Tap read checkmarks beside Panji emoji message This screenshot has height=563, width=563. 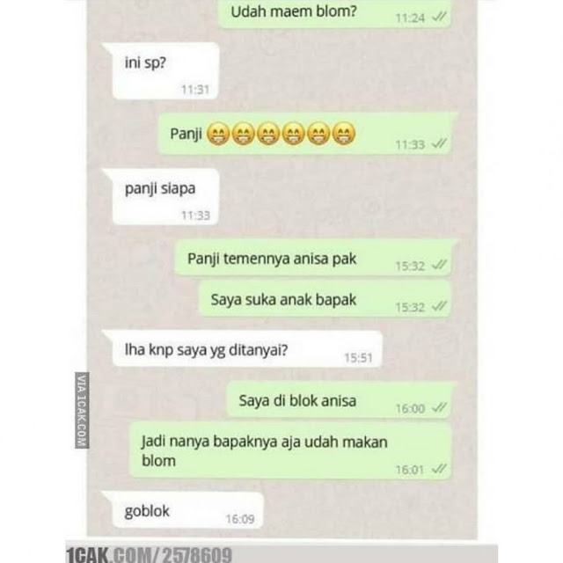tap(439, 143)
